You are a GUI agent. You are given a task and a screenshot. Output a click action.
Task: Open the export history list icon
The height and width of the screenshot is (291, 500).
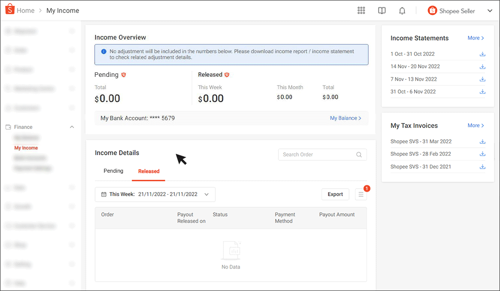(x=360, y=194)
